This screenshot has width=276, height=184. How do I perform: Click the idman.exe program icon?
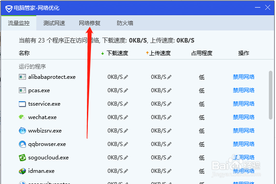(22, 171)
